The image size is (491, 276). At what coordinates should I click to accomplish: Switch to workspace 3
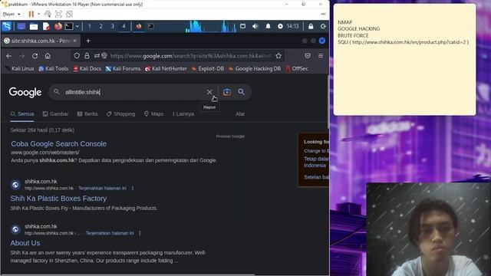click(x=113, y=27)
